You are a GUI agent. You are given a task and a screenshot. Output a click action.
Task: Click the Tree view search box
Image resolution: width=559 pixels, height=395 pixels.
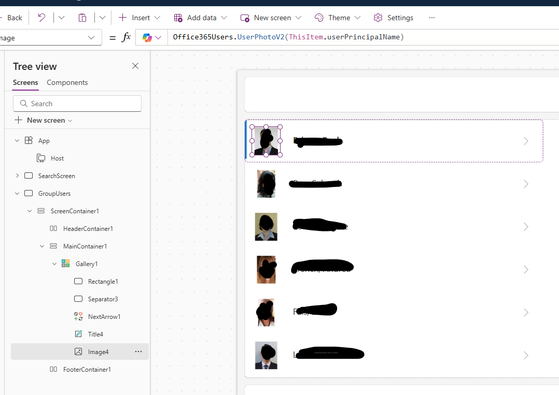tap(77, 103)
